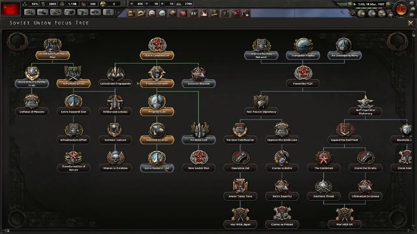The width and height of the screenshot is (417, 234).
Task: Select Far East Fortification focus
Action: point(240,134)
